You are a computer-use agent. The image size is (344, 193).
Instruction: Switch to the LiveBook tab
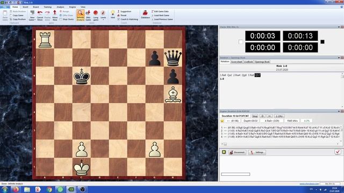248,62
